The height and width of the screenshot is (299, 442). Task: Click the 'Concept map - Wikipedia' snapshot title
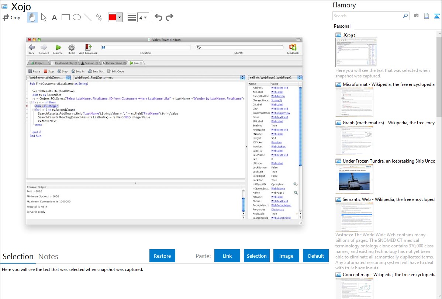click(389, 274)
